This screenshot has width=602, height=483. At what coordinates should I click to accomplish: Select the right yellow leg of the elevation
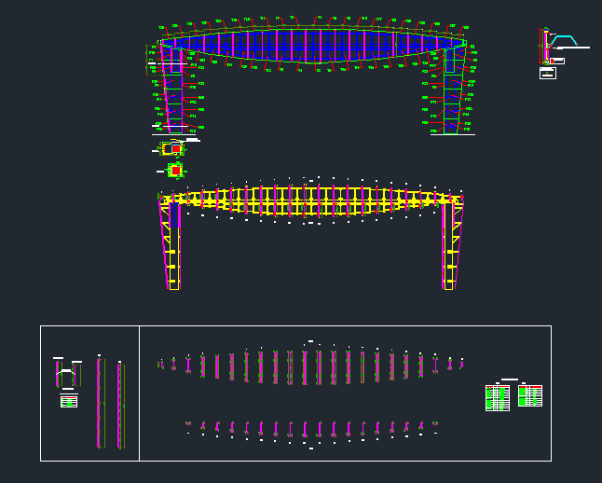point(448,247)
